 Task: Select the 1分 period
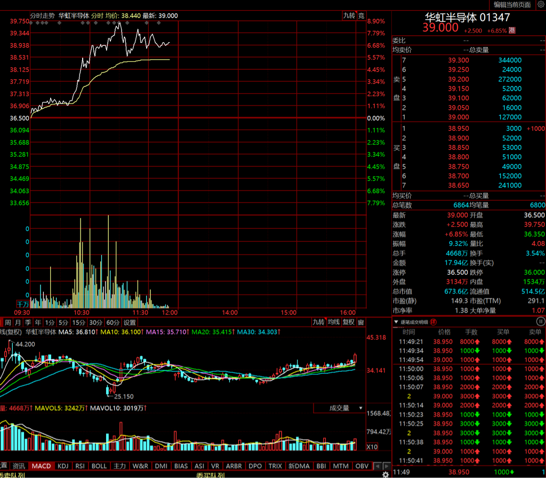point(50,323)
